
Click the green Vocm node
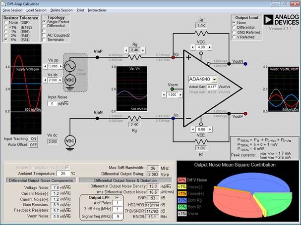[172, 89]
